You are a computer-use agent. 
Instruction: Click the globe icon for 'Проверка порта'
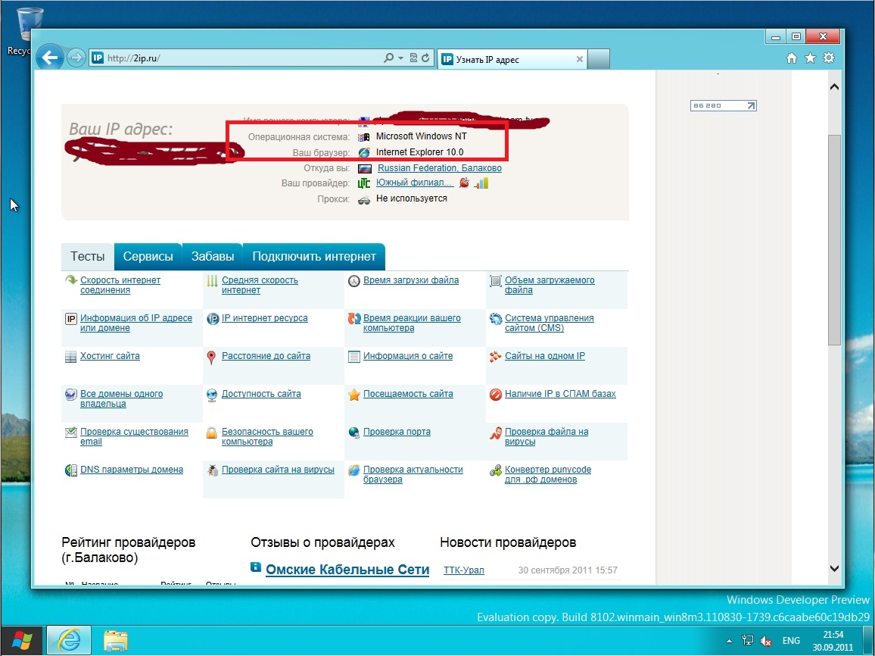coord(354,432)
